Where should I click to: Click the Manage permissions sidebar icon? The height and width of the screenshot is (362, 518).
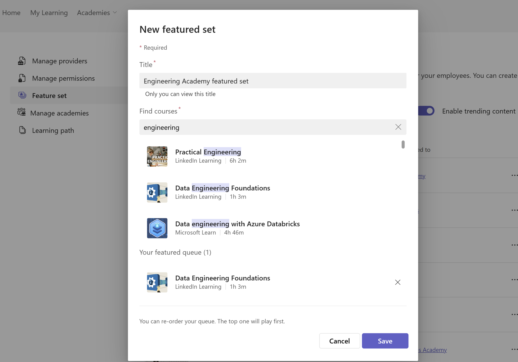pyautogui.click(x=22, y=78)
